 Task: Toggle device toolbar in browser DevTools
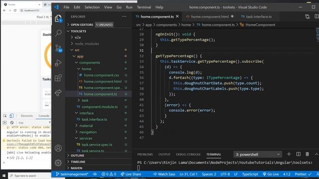[x=11, y=116]
